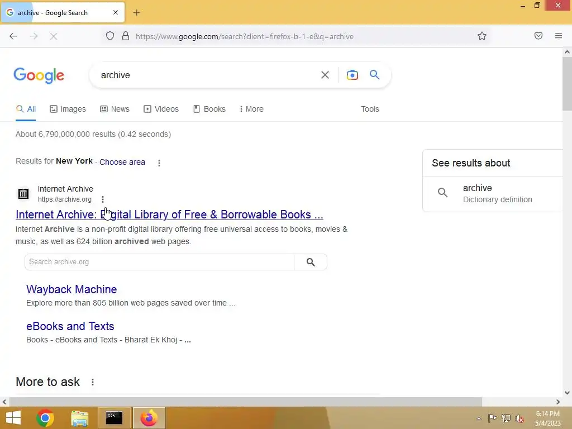Switch to Books results tab

(x=209, y=109)
